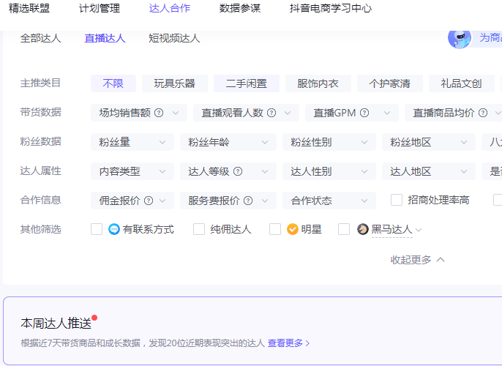Click help icon next to 场均销售额
This screenshot has height=366, width=502.
[x=158, y=113]
